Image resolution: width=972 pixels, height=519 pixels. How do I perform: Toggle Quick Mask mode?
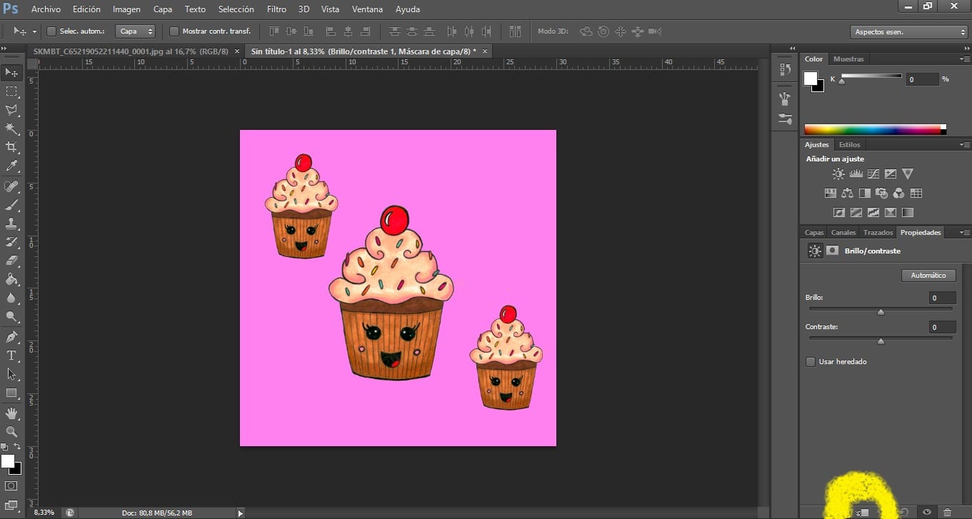(11, 486)
